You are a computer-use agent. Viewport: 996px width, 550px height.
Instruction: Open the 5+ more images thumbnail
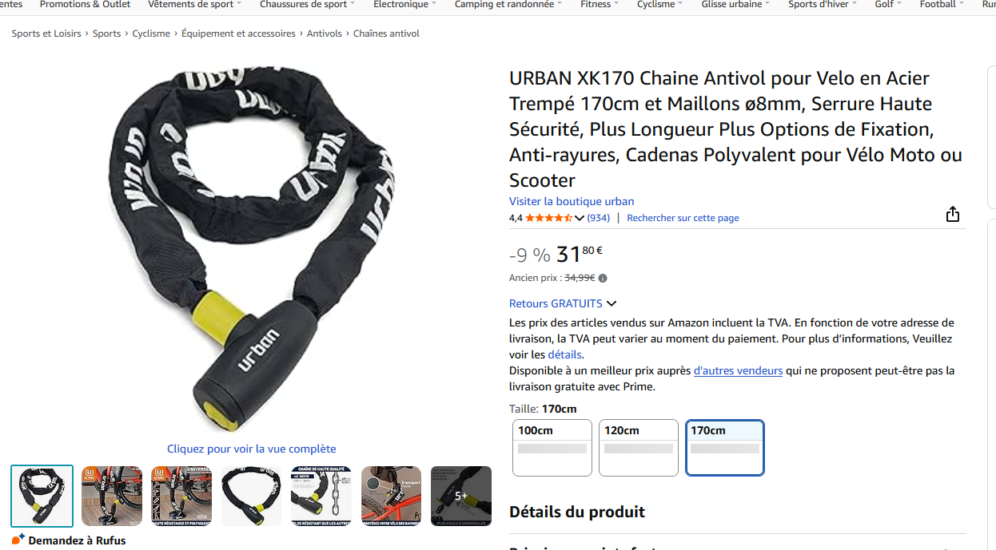[x=461, y=496]
